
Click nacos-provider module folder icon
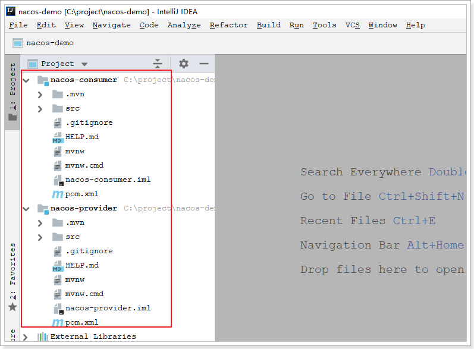(x=42, y=208)
